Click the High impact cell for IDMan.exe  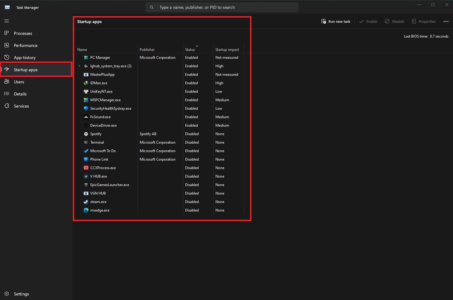coord(219,83)
